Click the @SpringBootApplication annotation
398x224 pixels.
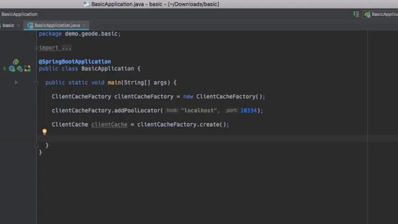(75, 62)
